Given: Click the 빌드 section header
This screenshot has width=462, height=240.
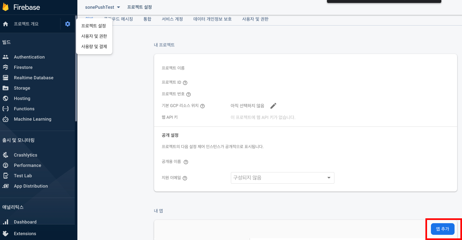Looking at the screenshot, I should coord(6,42).
